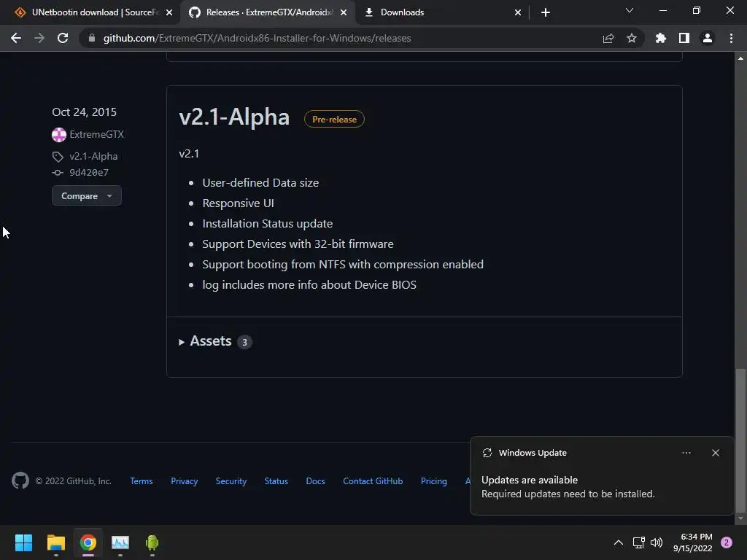
Task: Select the GitHub Releases tab
Action: 268,12
